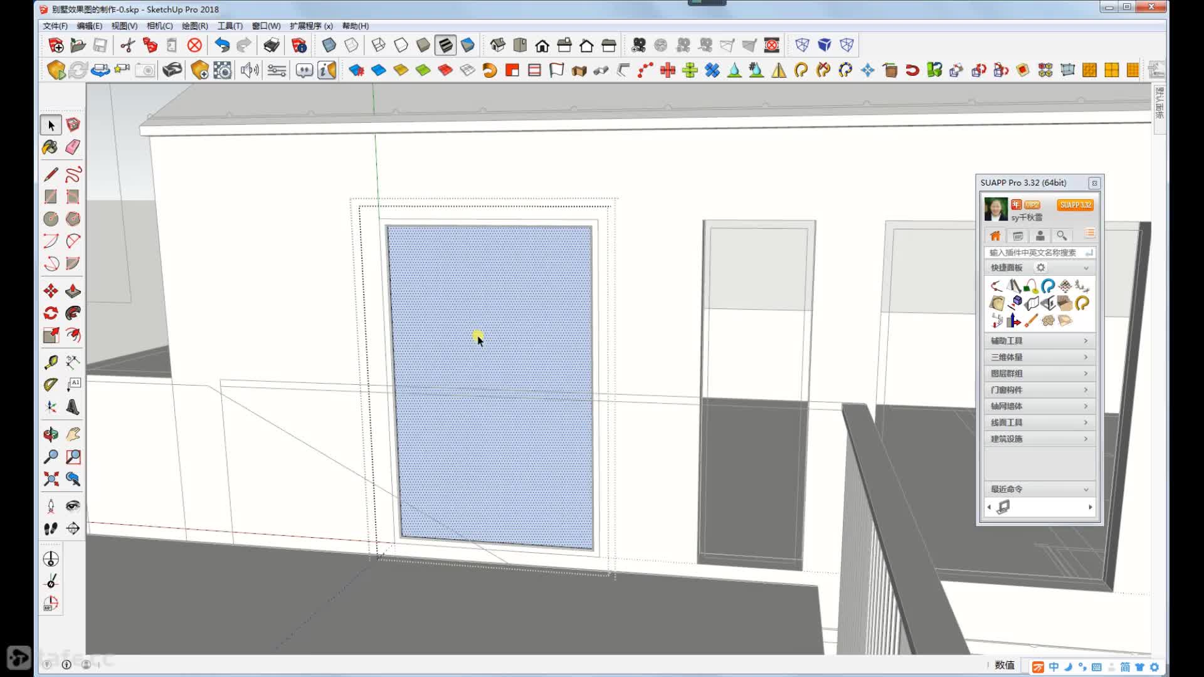
Task: Select the Rectangle drawing tool
Action: (x=51, y=197)
